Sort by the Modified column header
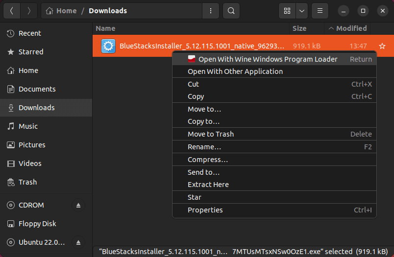The width and height of the screenshot is (394, 257). 347,28
